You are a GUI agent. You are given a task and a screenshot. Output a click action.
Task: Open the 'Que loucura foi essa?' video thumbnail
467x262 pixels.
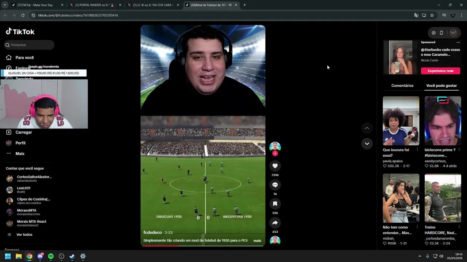(x=401, y=121)
